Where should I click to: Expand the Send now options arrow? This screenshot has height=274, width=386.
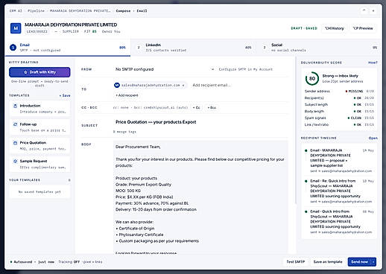[373, 262]
